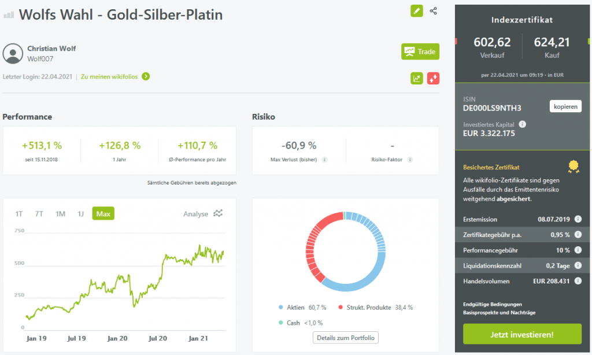
Task: Open Details zum Portfolio
Action: tap(345, 338)
